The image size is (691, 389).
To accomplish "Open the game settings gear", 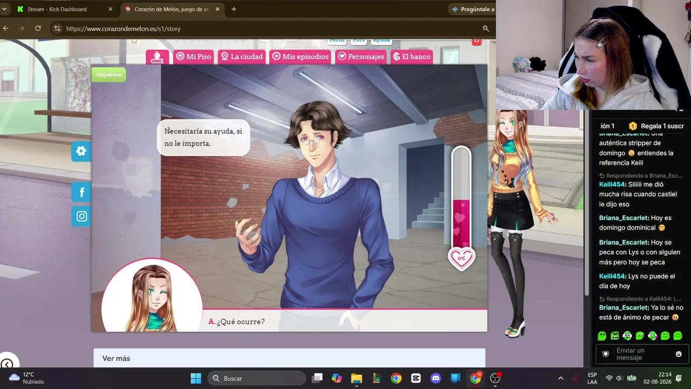I will [81, 151].
